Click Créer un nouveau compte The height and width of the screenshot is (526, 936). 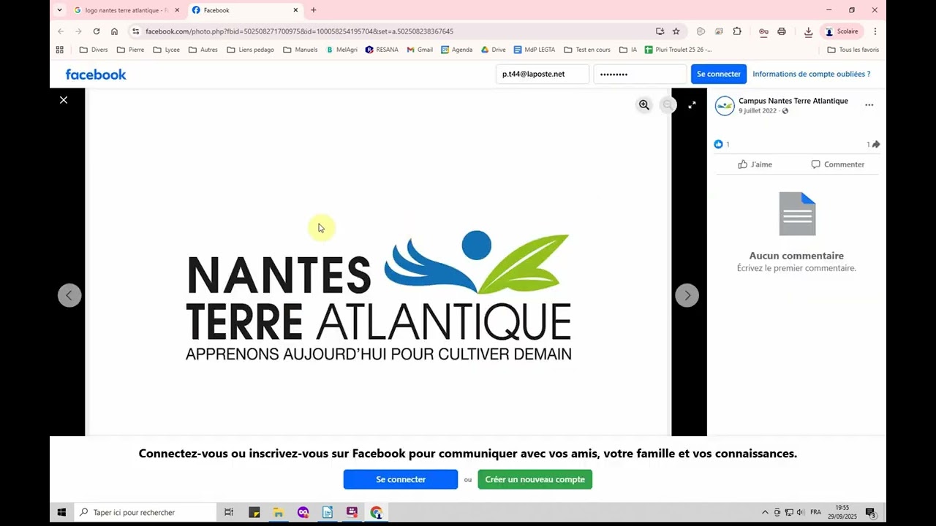[x=535, y=479]
